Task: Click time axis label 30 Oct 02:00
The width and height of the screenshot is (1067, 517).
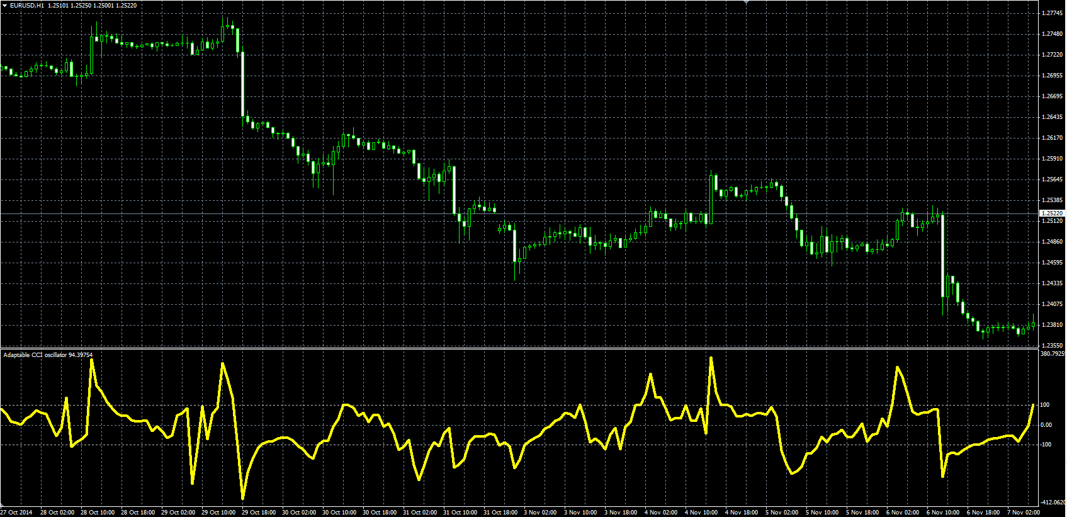Action: 299,513
